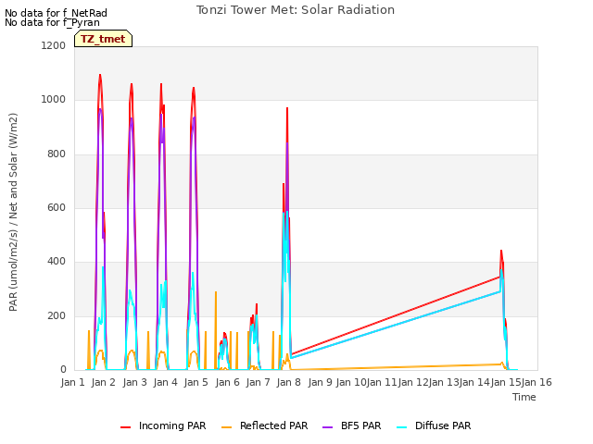
Task: Click the Jan 2 Incoming PAR peak
Action: point(100,75)
